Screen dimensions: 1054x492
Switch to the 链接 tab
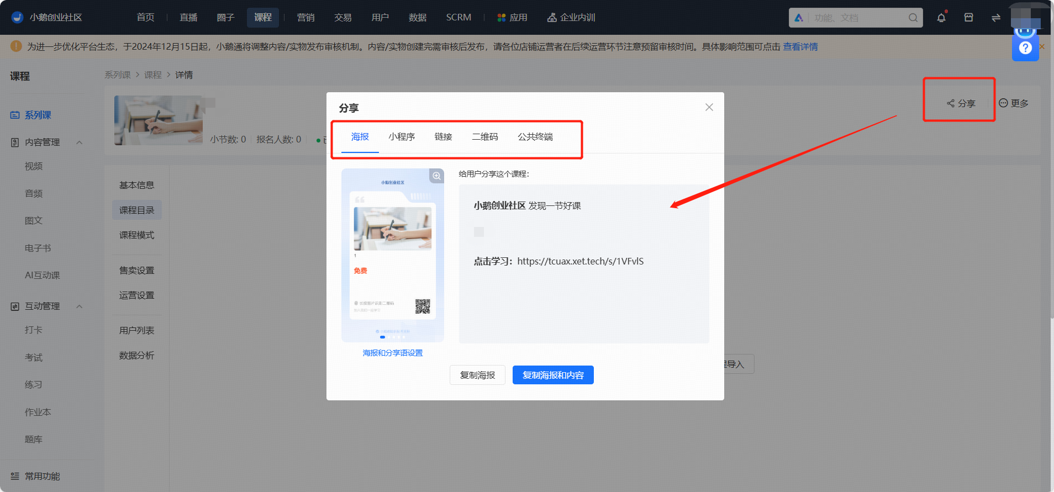[x=444, y=137]
